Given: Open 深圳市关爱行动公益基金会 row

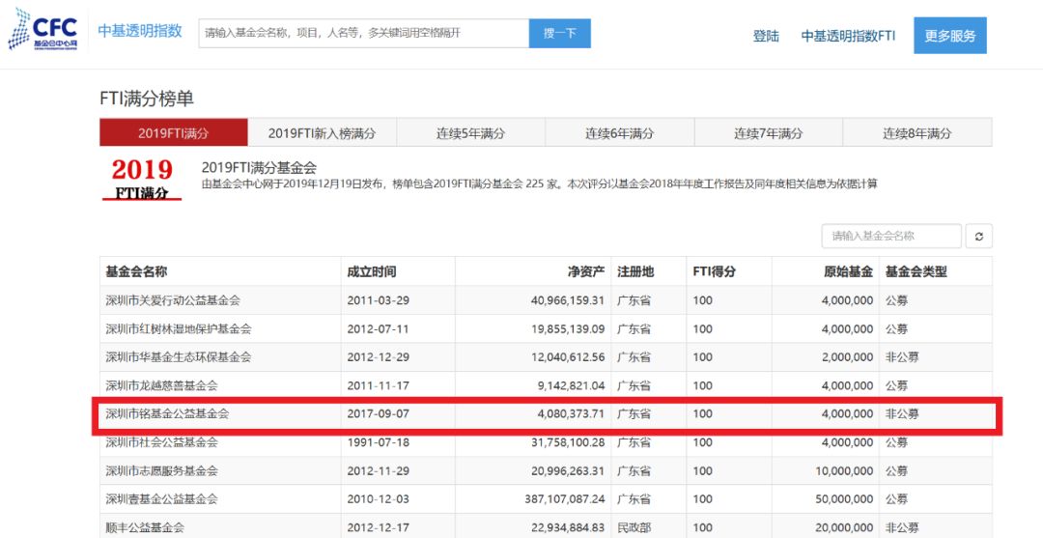Looking at the screenshot, I should pyautogui.click(x=173, y=300).
